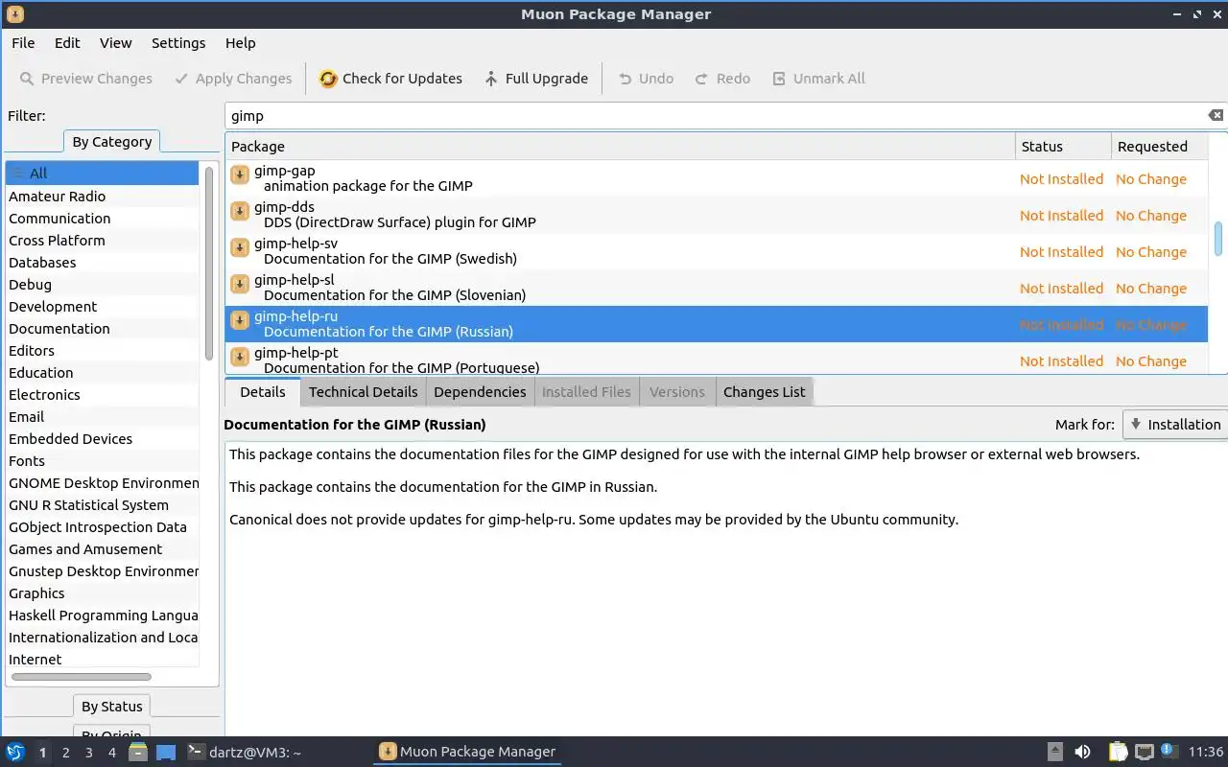Select the gimp-dds package row
The height and width of the screenshot is (767, 1228).
coord(717,215)
